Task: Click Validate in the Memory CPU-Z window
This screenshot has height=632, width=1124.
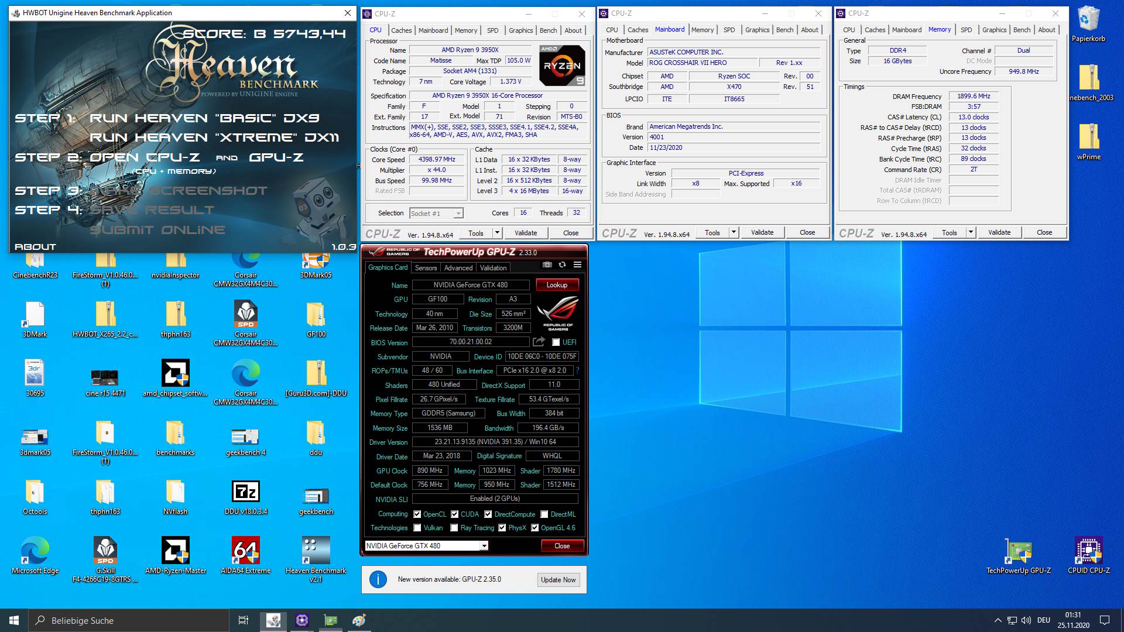Action: tap(999, 232)
